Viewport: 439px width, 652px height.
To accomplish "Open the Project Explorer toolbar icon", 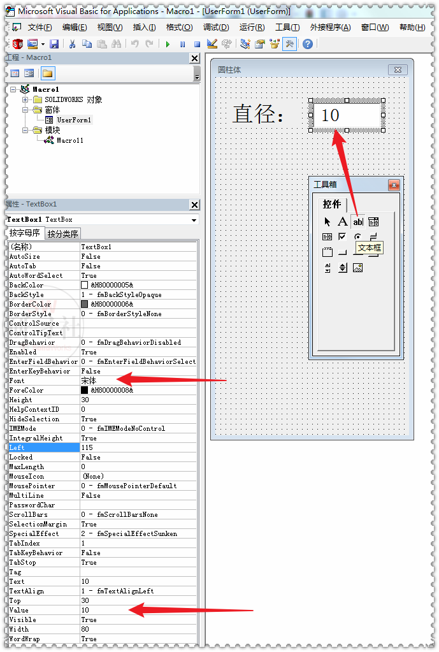I will click(x=245, y=44).
